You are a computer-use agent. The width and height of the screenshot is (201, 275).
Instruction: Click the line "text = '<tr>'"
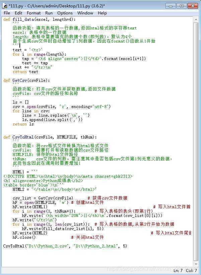pos(28,50)
